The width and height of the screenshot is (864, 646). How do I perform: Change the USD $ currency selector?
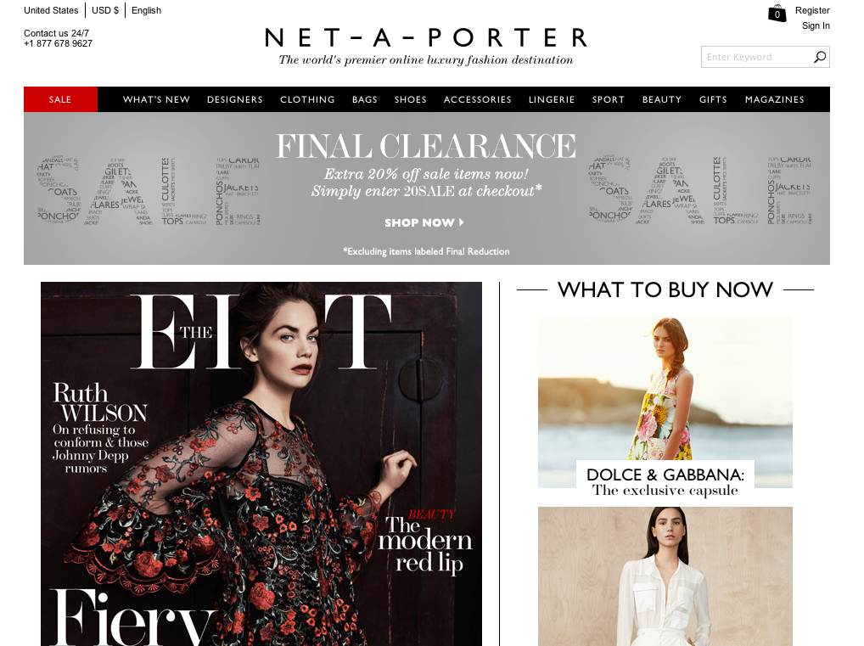click(105, 10)
